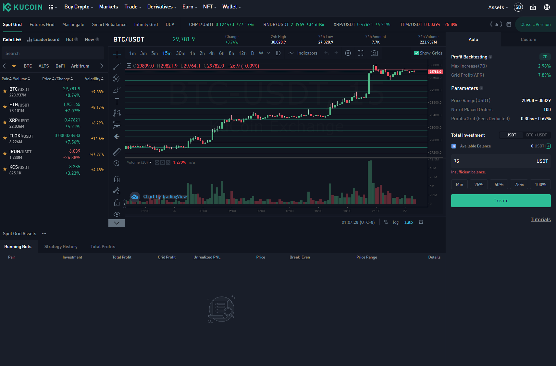
Task: Select the 7D backtesting period
Action: pos(545,57)
